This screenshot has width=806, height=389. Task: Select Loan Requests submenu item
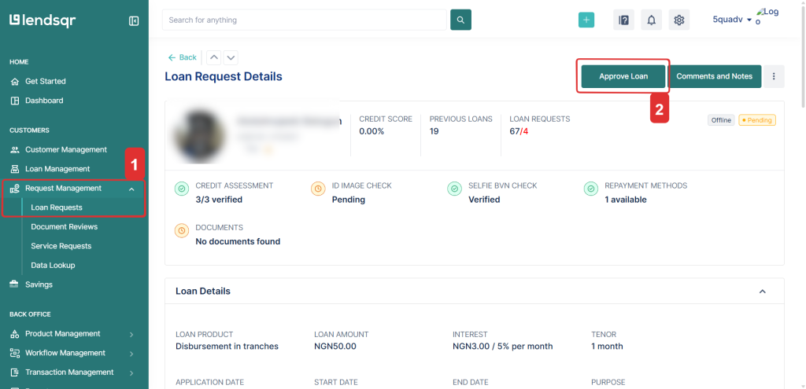(x=57, y=207)
